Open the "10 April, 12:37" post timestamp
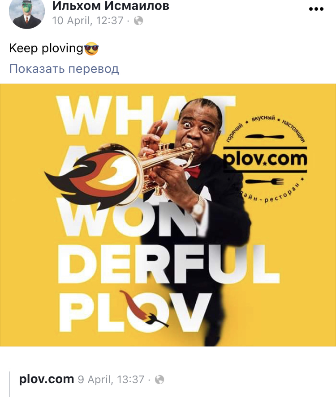Screen dimensions: 336x397 click(x=88, y=21)
